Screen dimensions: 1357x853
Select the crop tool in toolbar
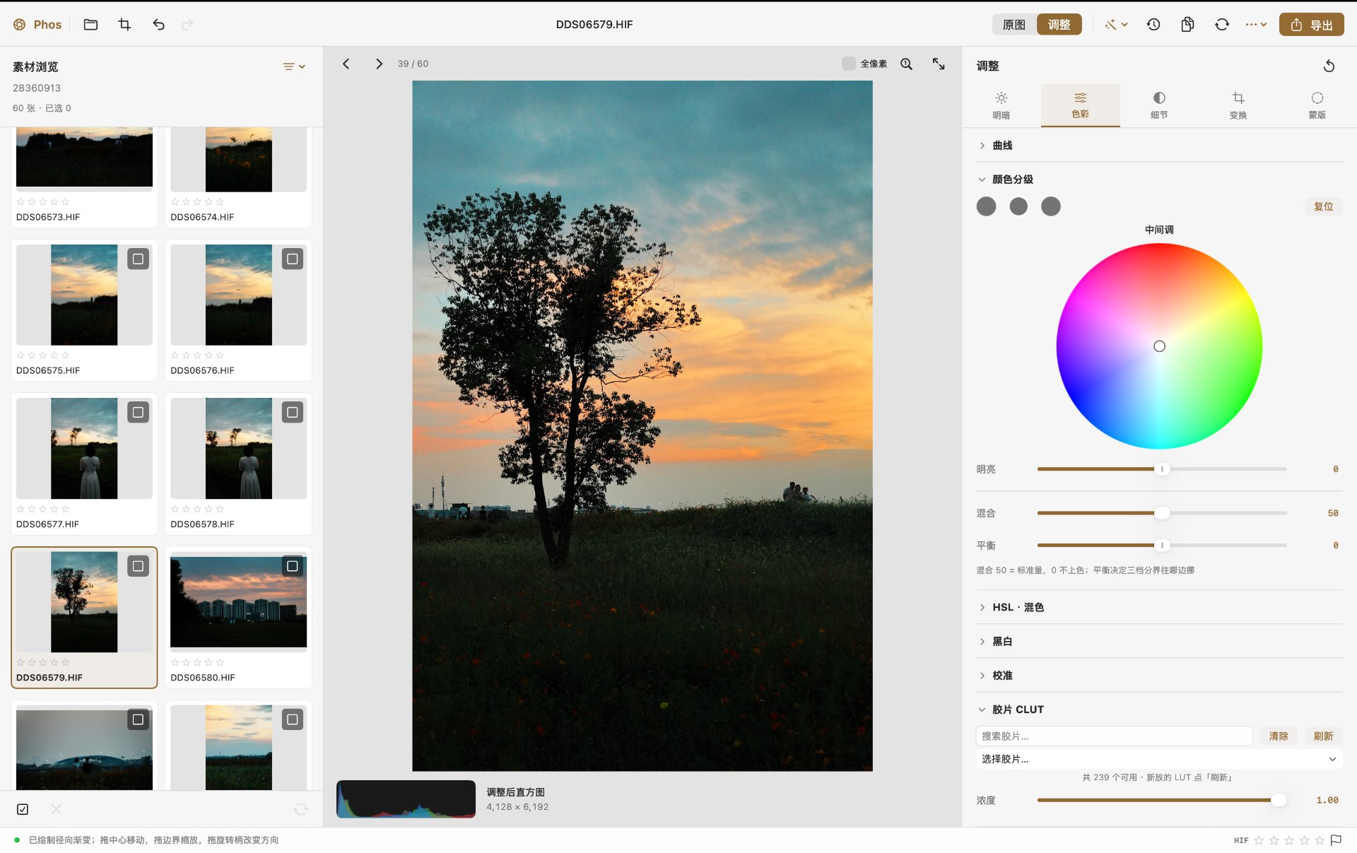pos(124,25)
